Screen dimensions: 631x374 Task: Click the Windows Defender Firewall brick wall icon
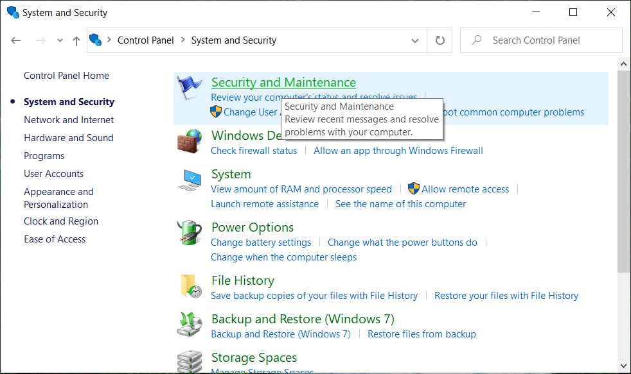click(190, 142)
